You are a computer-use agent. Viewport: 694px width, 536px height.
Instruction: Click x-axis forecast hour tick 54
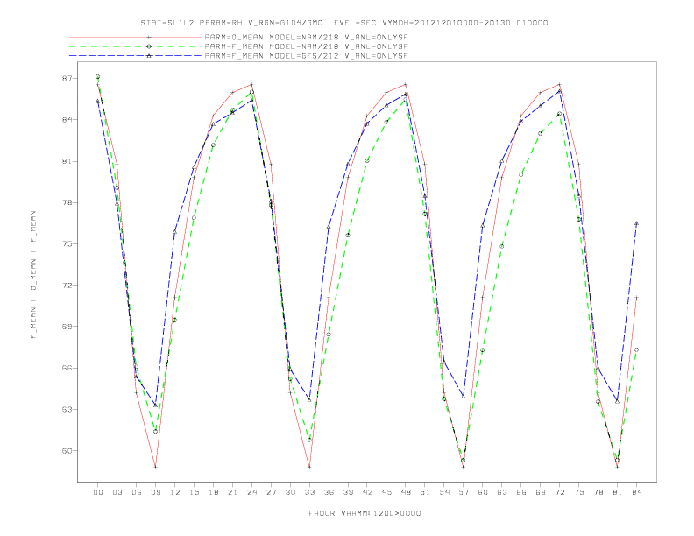(x=444, y=492)
